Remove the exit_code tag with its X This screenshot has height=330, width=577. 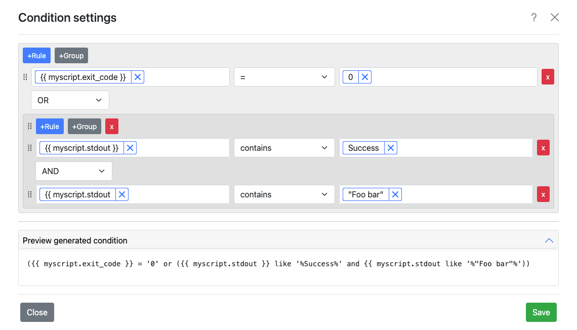tap(138, 77)
